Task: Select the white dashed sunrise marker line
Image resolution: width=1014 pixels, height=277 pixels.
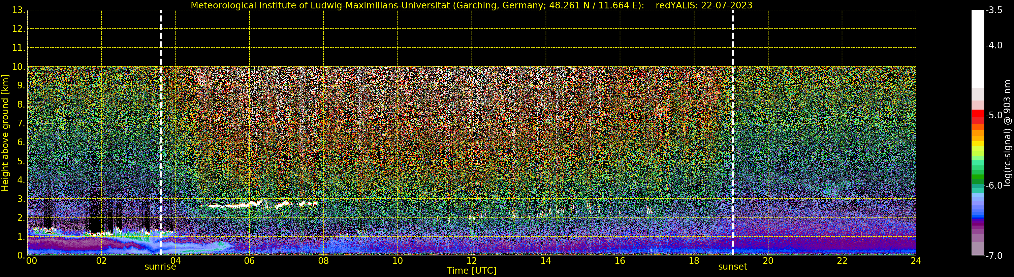Action: 161,132
